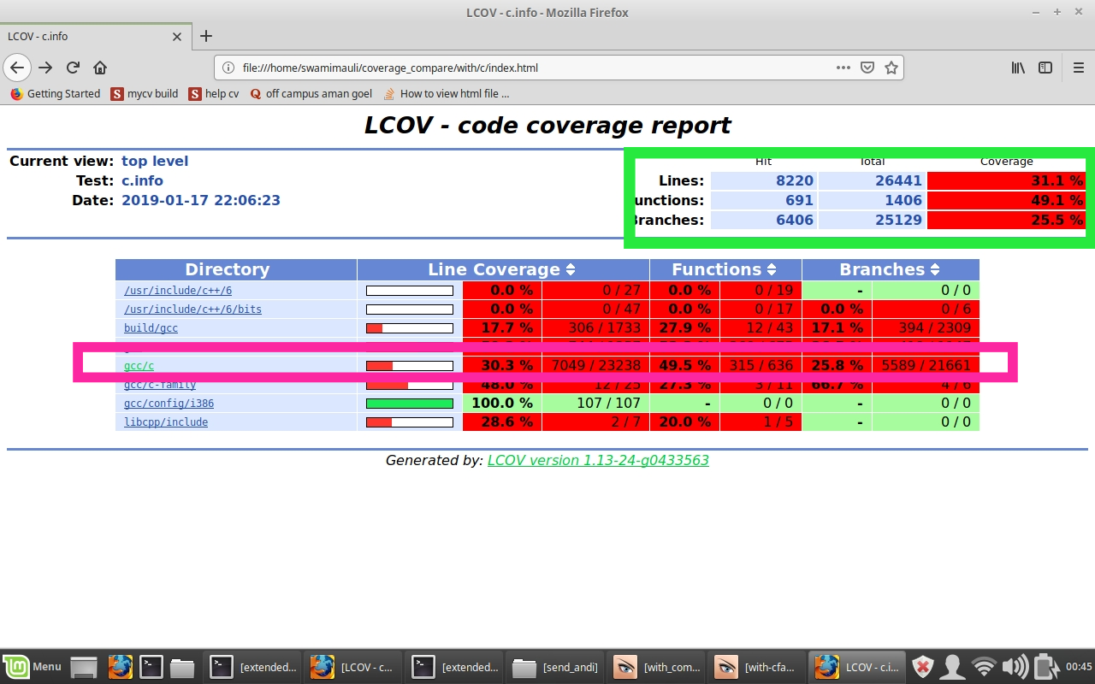
Task: Click the 31.1 % overall lines coverage cell
Action: 1006,180
